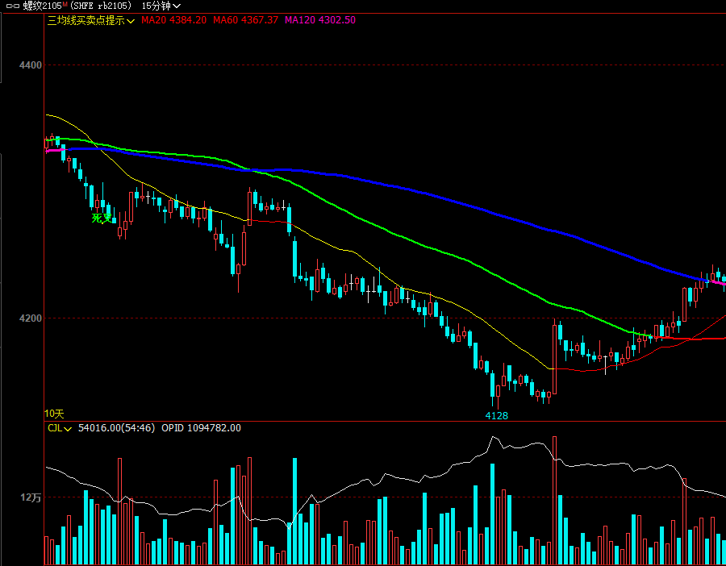Click the OPID 1094782.00 readout
The width and height of the screenshot is (726, 566).
point(201,428)
